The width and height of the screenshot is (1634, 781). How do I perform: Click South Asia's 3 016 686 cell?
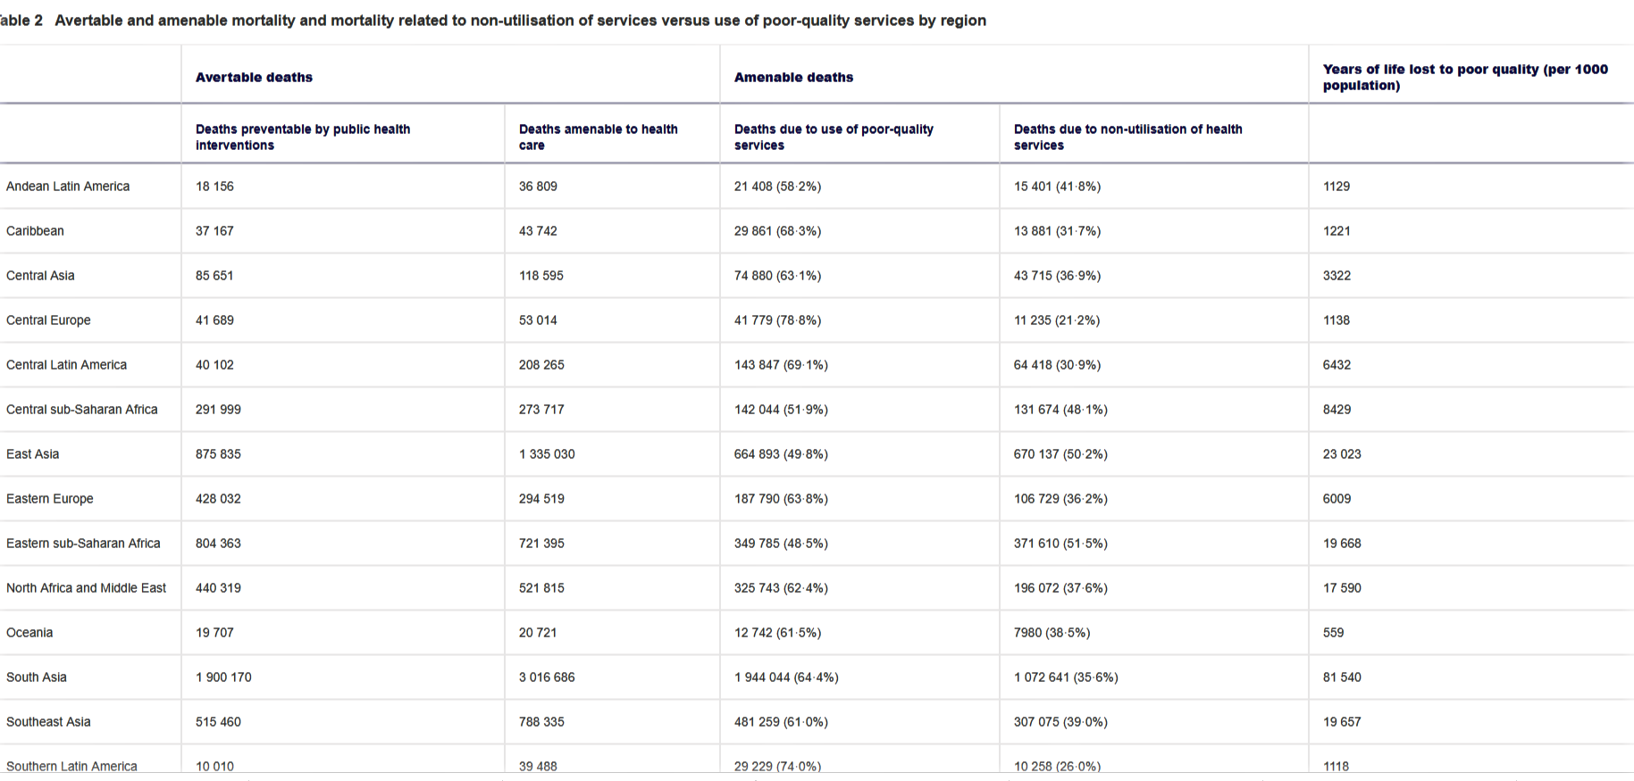click(547, 677)
